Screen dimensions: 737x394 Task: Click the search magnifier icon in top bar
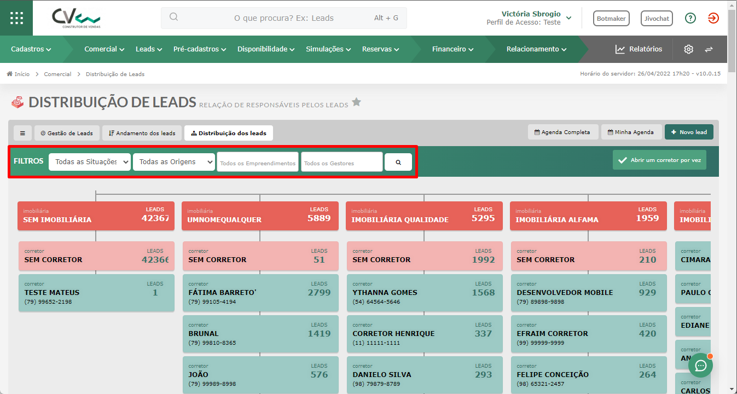click(x=174, y=17)
